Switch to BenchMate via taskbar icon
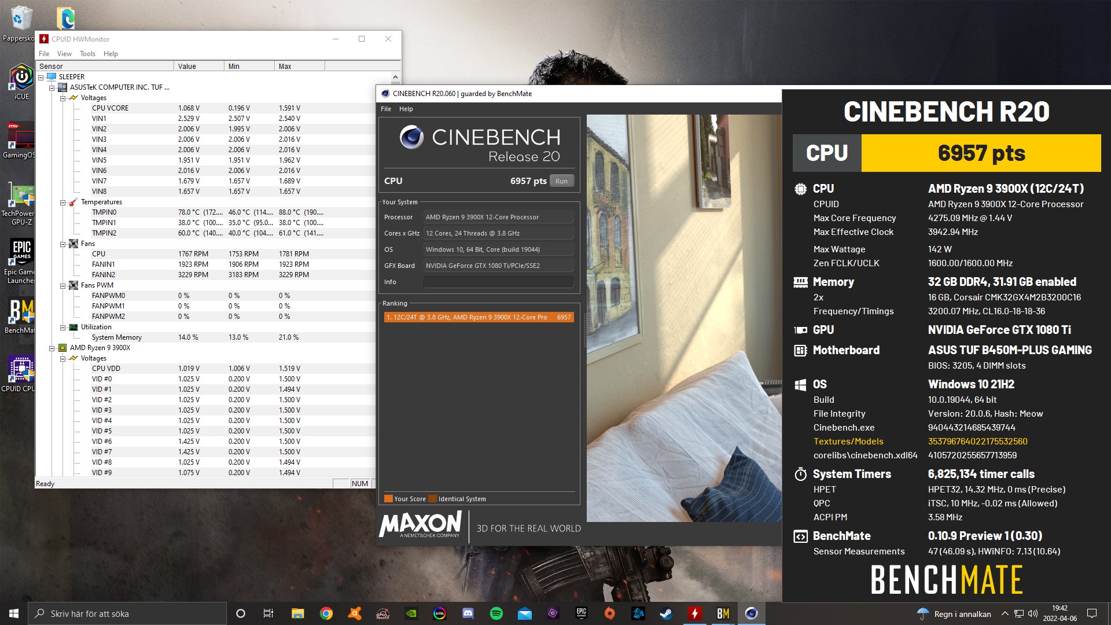 point(723,613)
